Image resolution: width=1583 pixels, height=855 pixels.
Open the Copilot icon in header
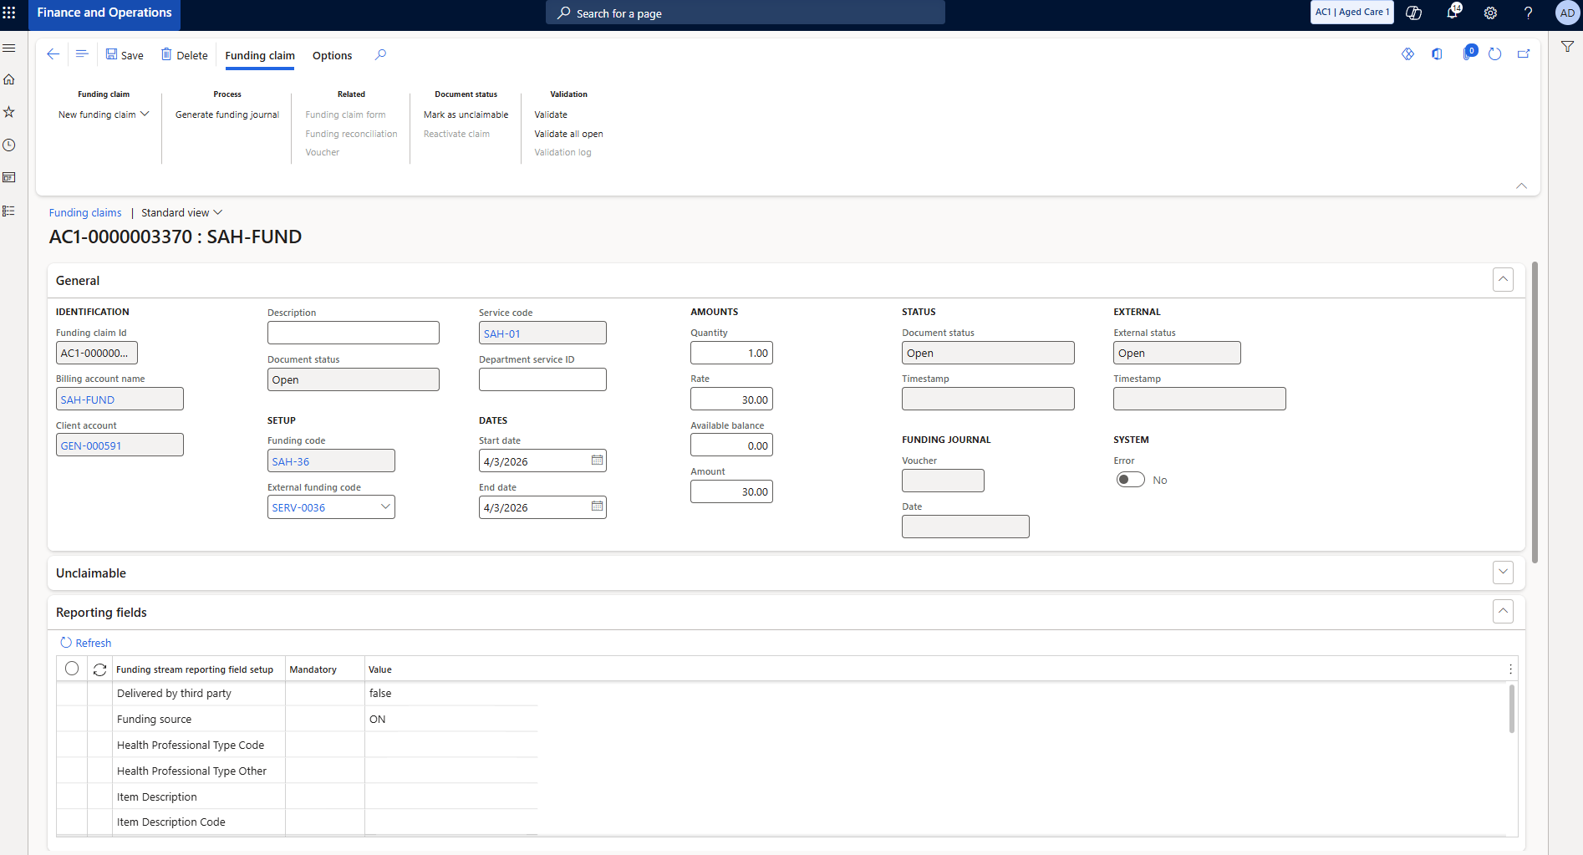(1414, 13)
